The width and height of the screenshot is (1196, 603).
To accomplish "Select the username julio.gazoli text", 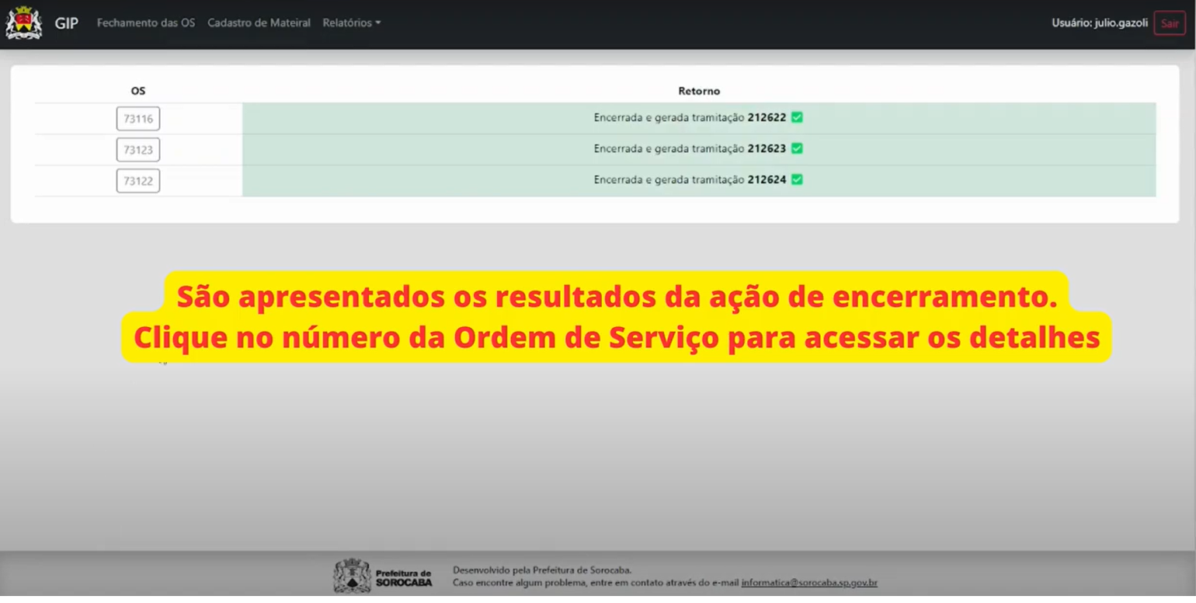I will [x=1121, y=23].
